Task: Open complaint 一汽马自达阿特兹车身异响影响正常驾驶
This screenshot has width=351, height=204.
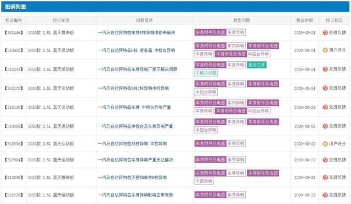Action: click(135, 195)
